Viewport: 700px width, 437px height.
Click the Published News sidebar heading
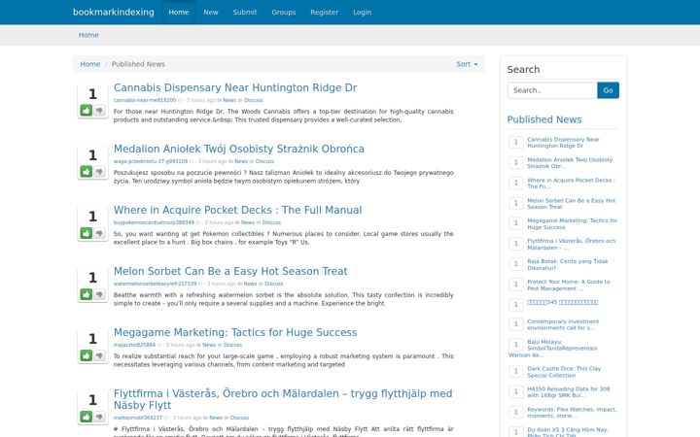click(544, 119)
